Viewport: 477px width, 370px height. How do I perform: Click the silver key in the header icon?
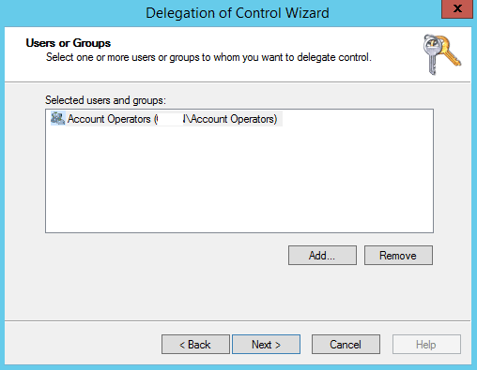pos(431,55)
